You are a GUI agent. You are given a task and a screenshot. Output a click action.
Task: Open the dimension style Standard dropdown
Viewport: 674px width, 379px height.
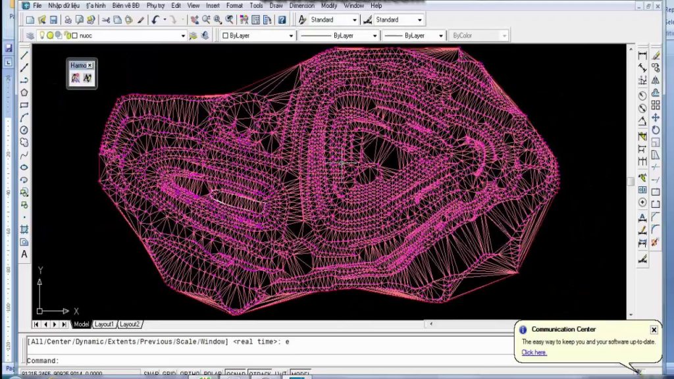(x=419, y=20)
